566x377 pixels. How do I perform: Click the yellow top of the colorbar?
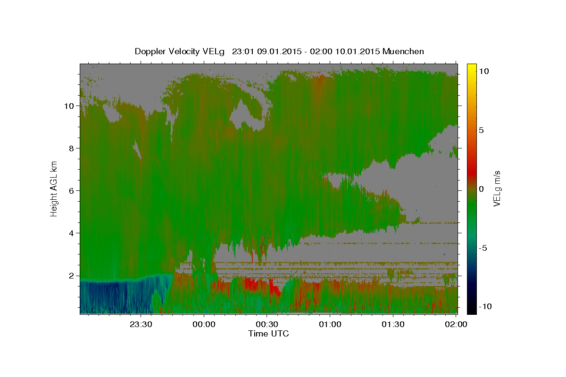point(471,68)
